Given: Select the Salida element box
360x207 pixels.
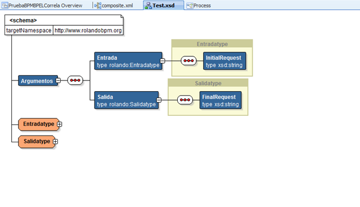Looking at the screenshot, I should click(126, 100).
